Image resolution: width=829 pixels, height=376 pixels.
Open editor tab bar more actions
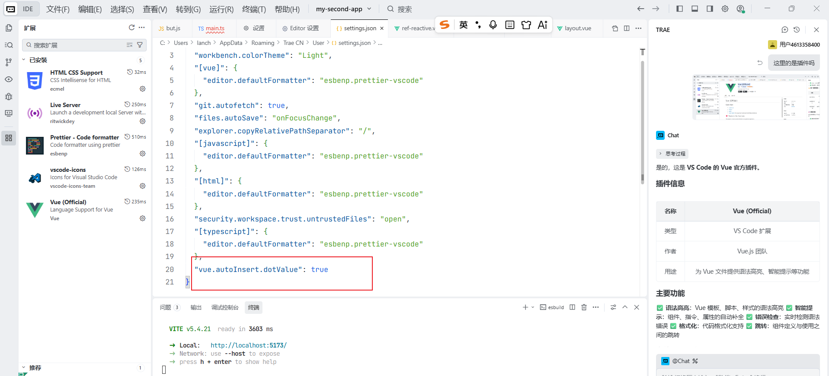[x=638, y=28]
